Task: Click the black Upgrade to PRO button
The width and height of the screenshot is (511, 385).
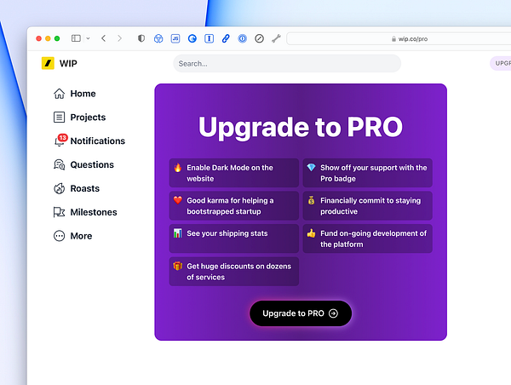Action: [301, 313]
